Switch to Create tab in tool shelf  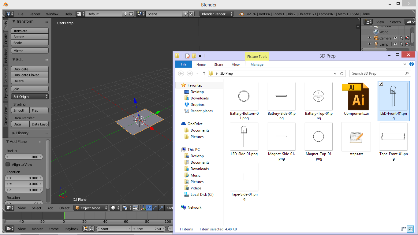pyautogui.click(x=6, y=39)
